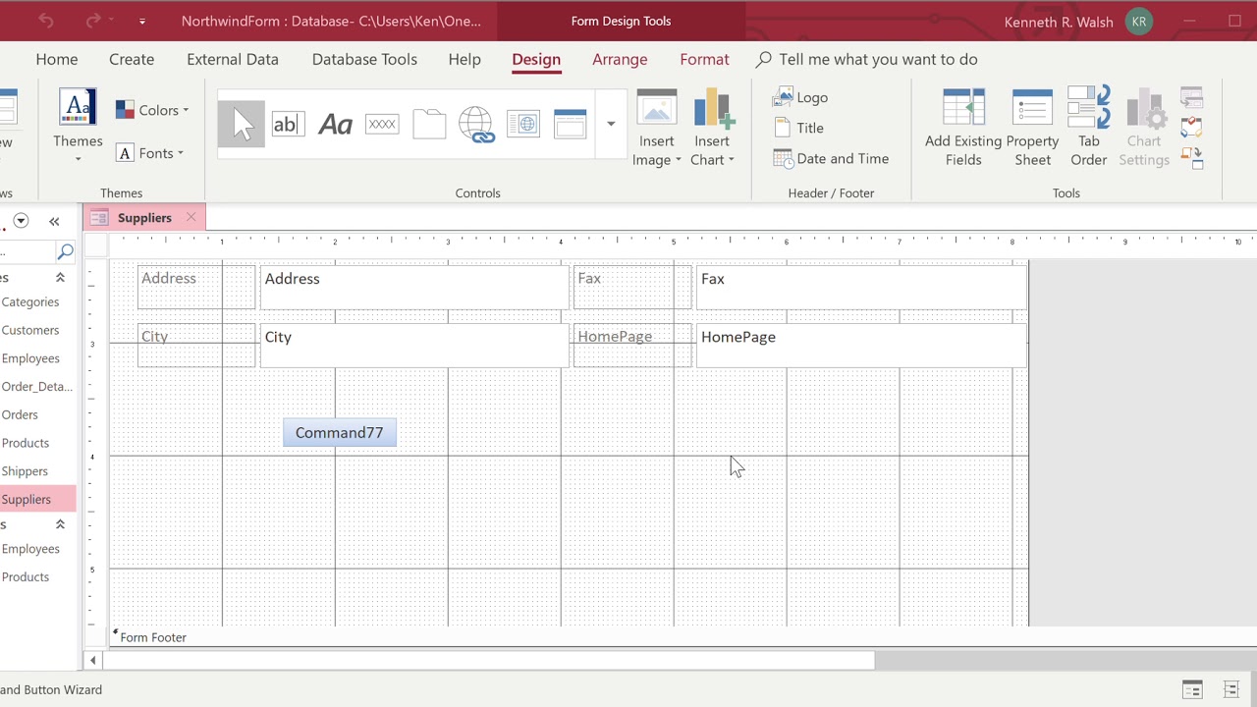Close the Suppliers form tab
The image size is (1257, 707).
191,217
